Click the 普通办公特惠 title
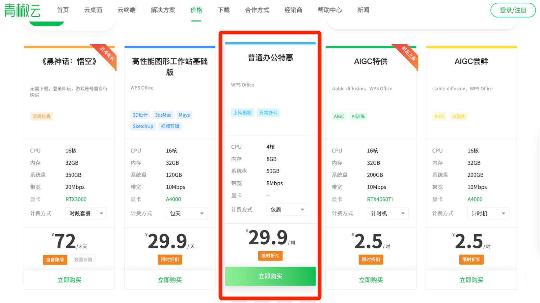 click(270, 58)
